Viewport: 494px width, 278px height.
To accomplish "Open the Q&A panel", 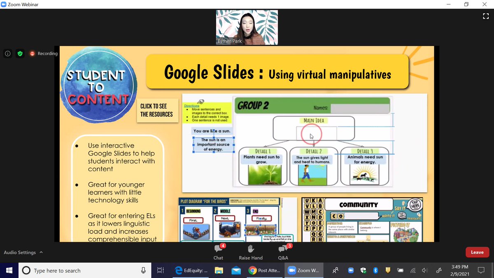I will [283, 252].
